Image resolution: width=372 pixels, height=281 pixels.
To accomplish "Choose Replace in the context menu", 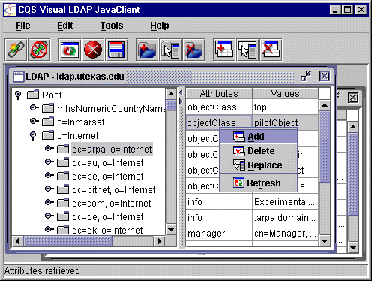I will (x=259, y=165).
